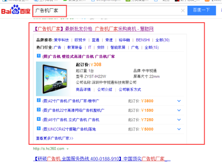
Task: Show all industries 全部(15)
Action: [151, 47]
